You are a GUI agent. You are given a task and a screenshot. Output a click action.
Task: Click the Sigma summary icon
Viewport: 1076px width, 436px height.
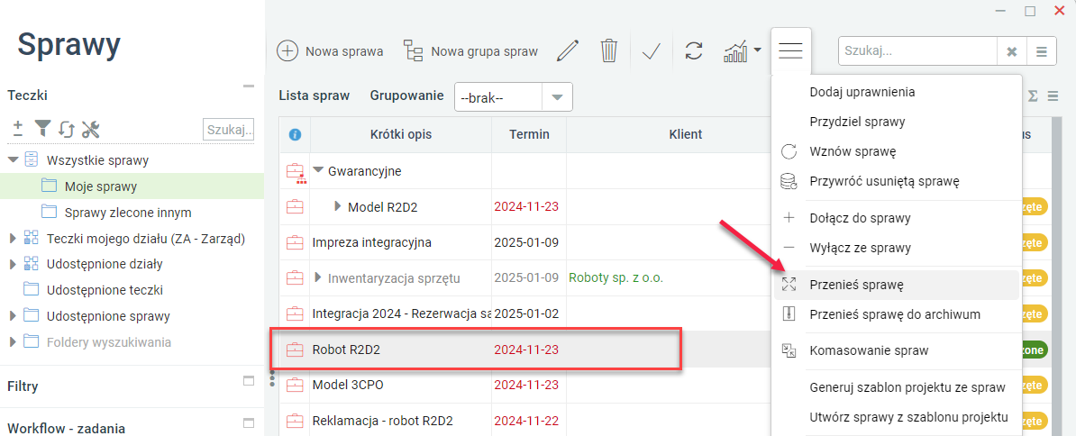tap(1033, 96)
